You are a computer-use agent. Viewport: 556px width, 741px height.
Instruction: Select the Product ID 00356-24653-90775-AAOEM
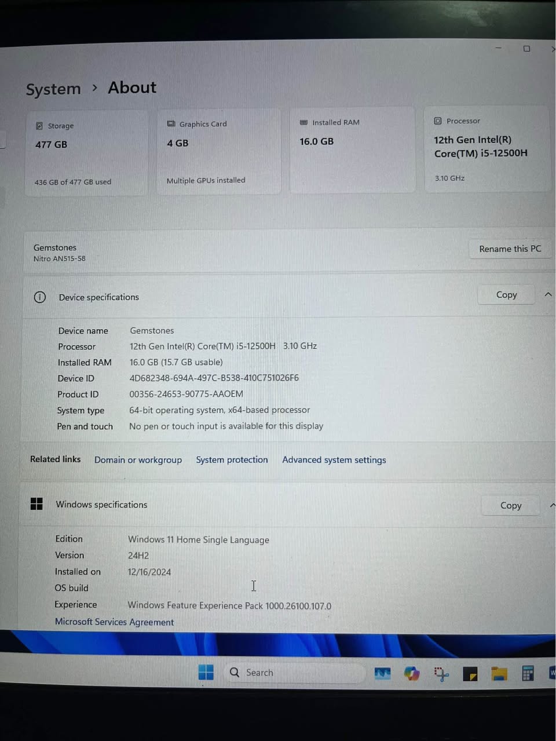click(x=186, y=394)
